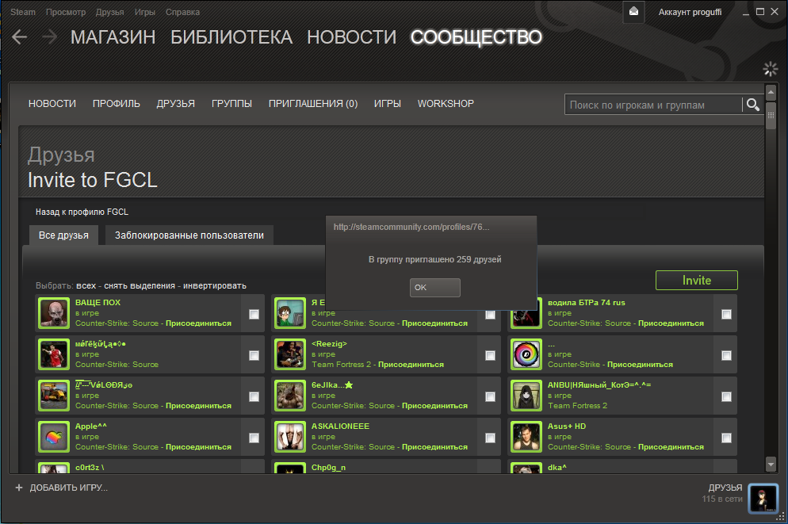Click the search magnifier icon
The width and height of the screenshot is (788, 524).
(x=753, y=105)
